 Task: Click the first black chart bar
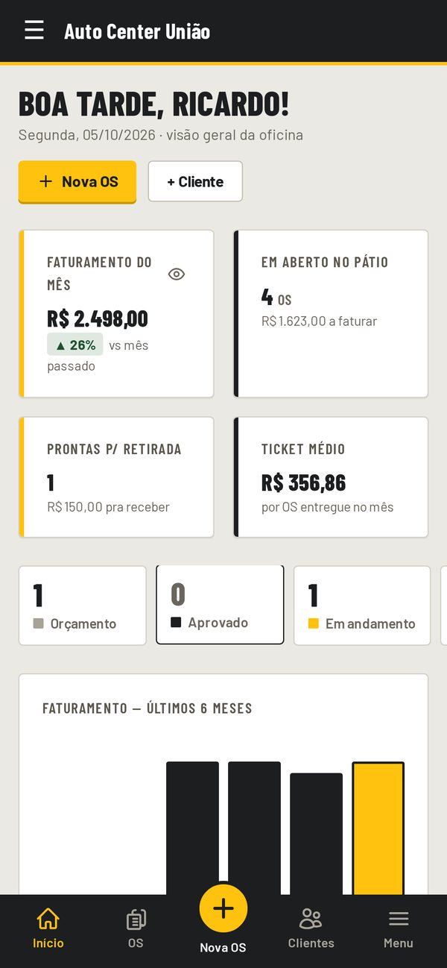click(192, 828)
